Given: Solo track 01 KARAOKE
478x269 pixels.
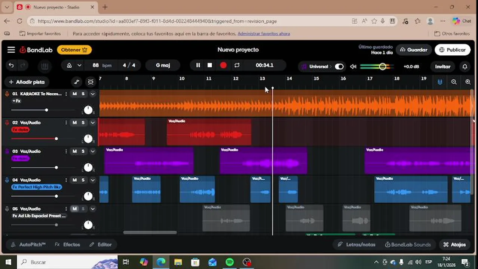Looking at the screenshot, I should pos(83,94).
